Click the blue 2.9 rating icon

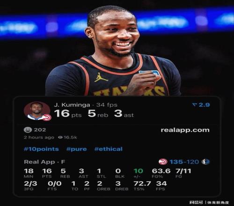[201, 105]
